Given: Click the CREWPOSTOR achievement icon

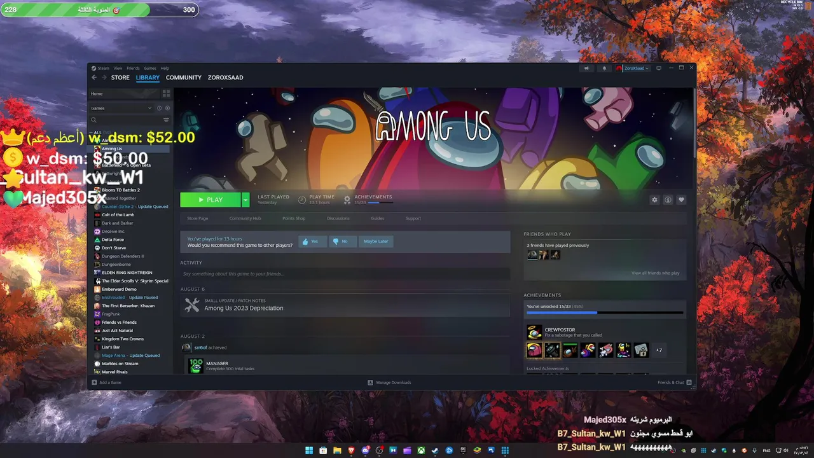Looking at the screenshot, I should [x=534, y=332].
